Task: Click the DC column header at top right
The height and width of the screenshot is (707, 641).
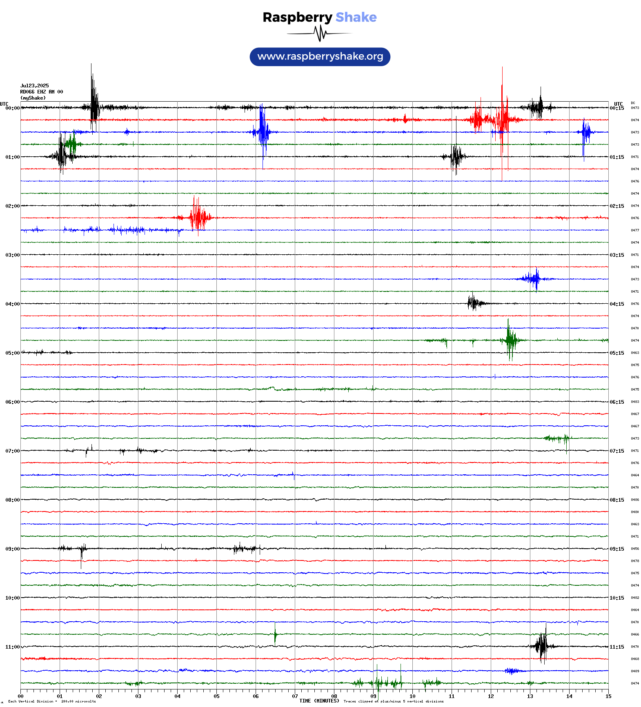Action: [x=633, y=103]
